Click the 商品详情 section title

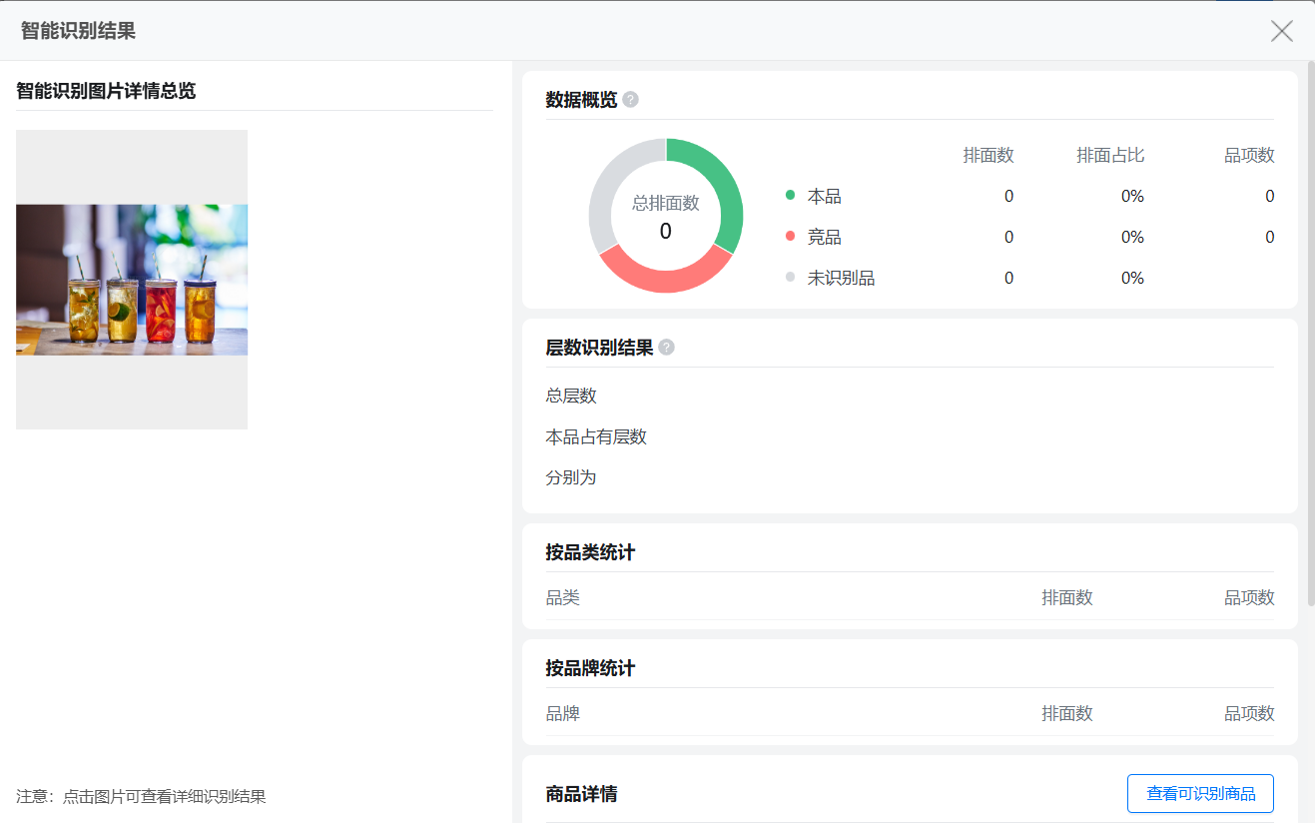pos(581,795)
